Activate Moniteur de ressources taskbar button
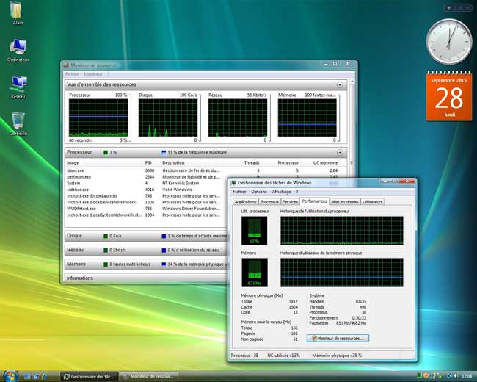 click(x=150, y=377)
